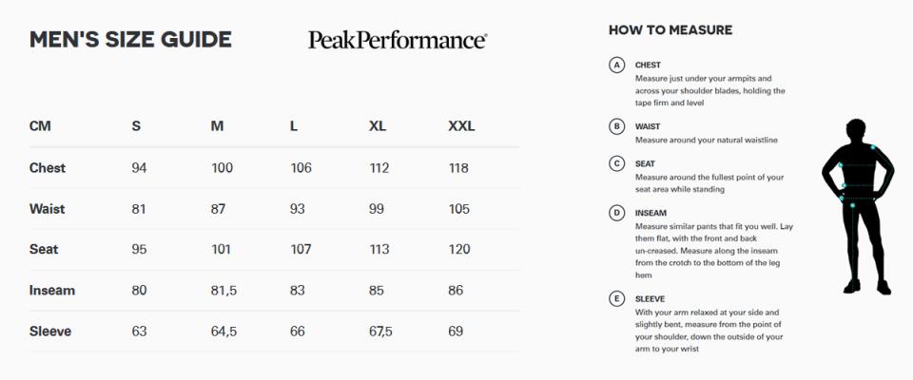The width and height of the screenshot is (913, 380).
Task: Click the circled B icon for Waist
Action: 616,126
